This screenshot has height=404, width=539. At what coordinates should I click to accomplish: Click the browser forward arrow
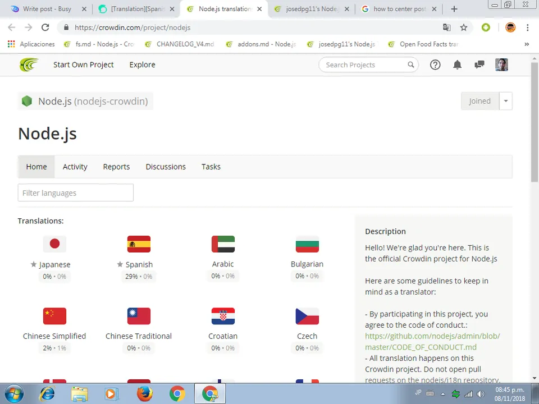click(x=28, y=27)
